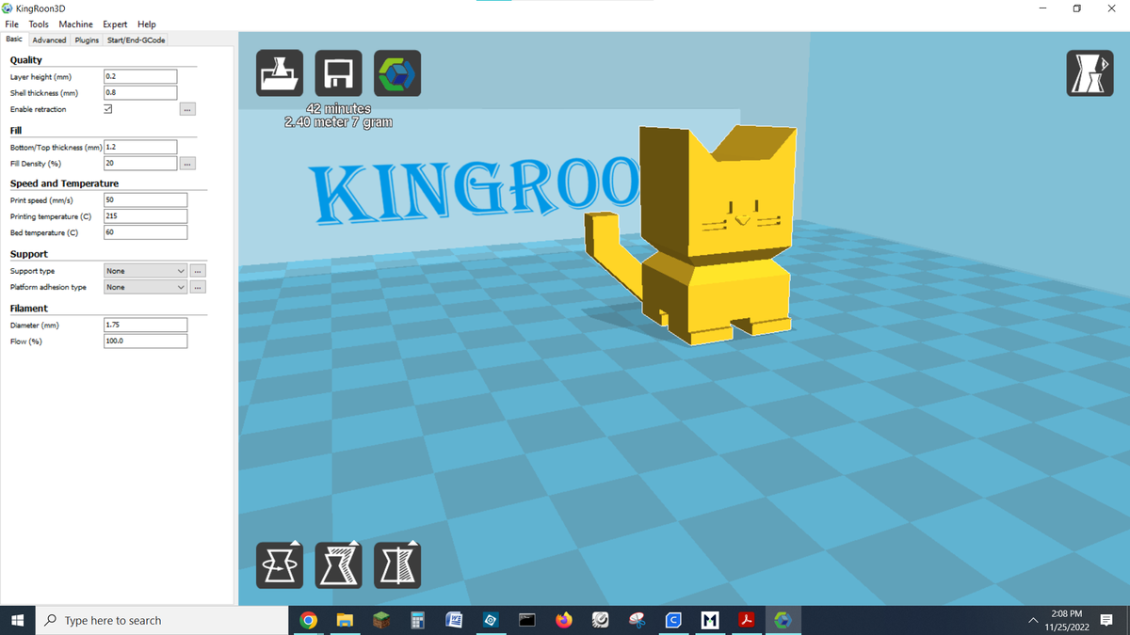This screenshot has height=635, width=1130.
Task: Click the Flow percentage input field
Action: pos(145,341)
